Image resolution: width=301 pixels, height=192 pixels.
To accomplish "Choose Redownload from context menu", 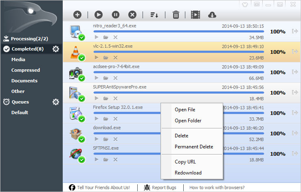I will point(188,173).
